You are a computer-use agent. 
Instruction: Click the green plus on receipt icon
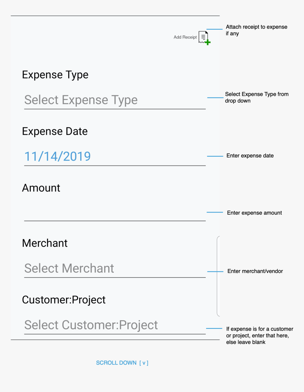coord(208,42)
